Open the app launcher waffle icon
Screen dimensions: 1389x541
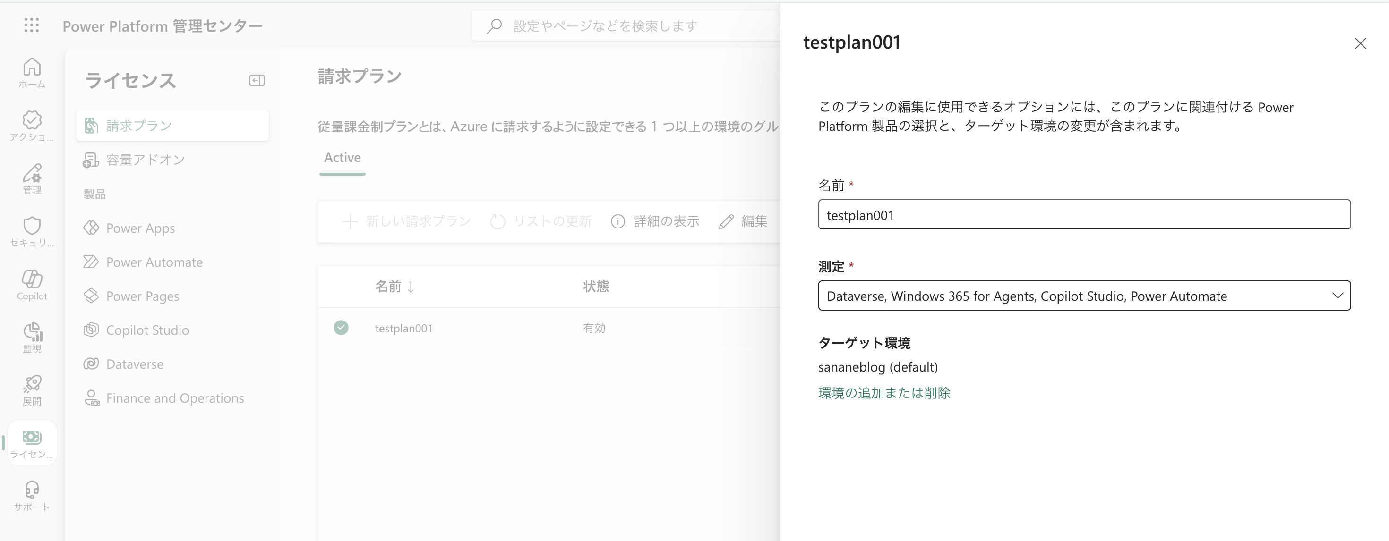[32, 25]
